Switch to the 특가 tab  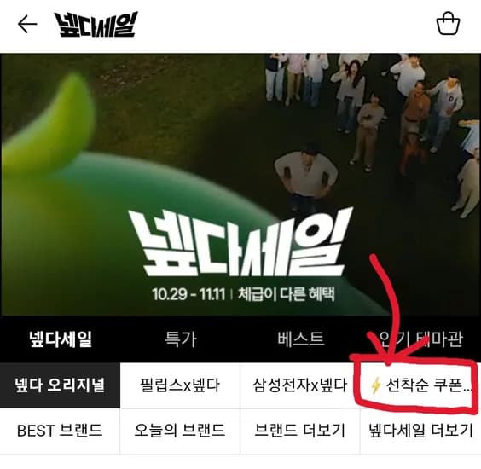point(181,339)
